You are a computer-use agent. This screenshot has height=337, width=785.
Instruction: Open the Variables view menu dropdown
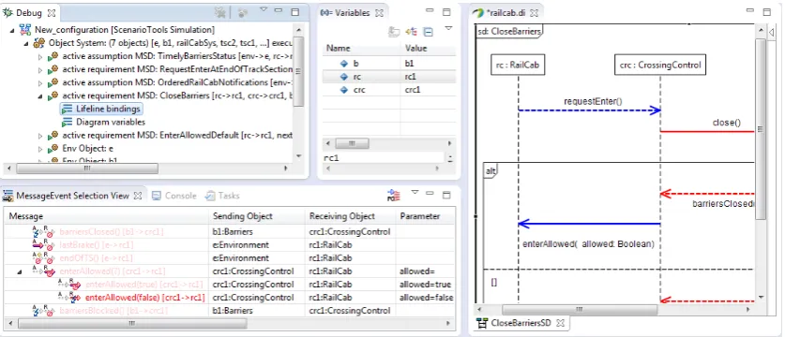[x=448, y=28]
